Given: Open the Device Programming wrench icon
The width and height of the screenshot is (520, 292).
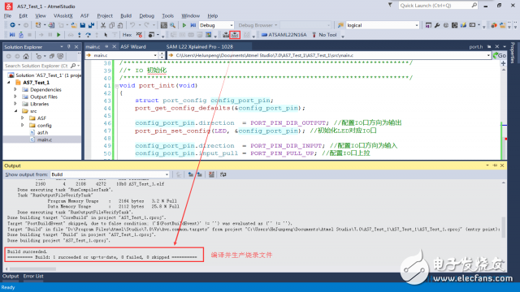Looking at the screenshot, I should point(437,25).
